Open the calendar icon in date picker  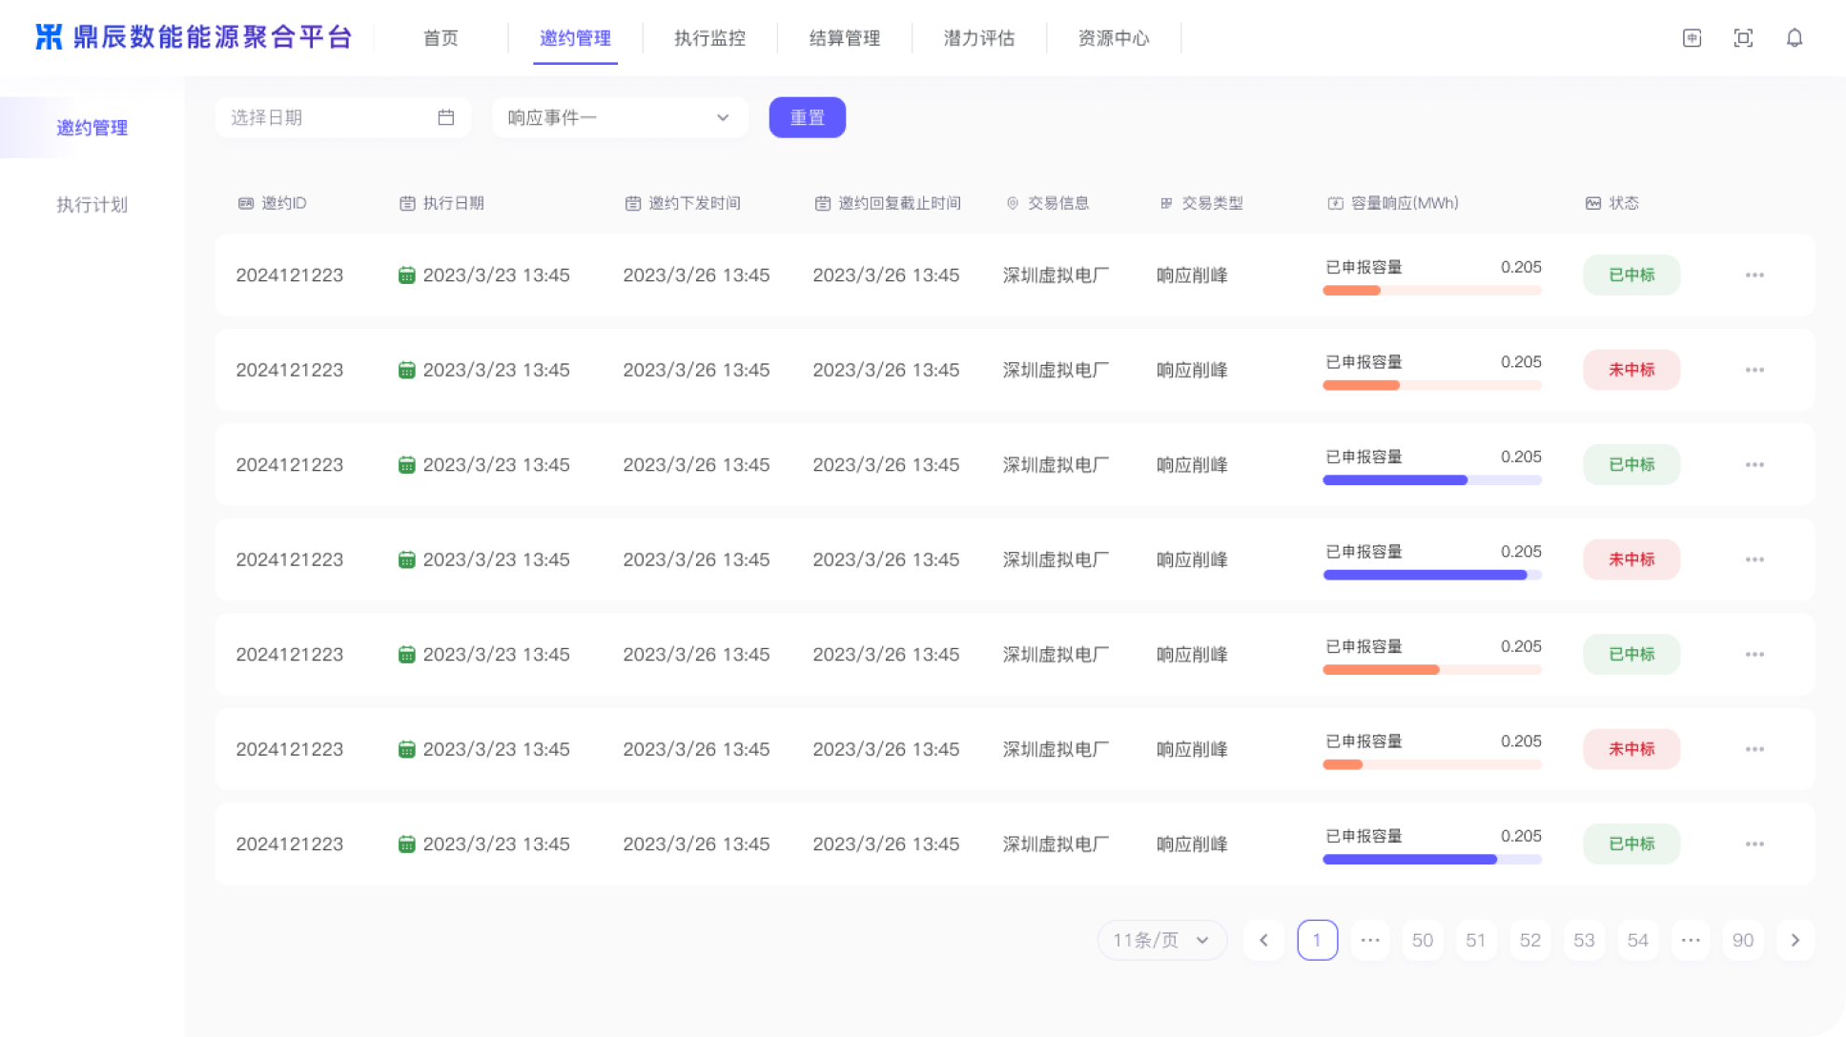(446, 117)
